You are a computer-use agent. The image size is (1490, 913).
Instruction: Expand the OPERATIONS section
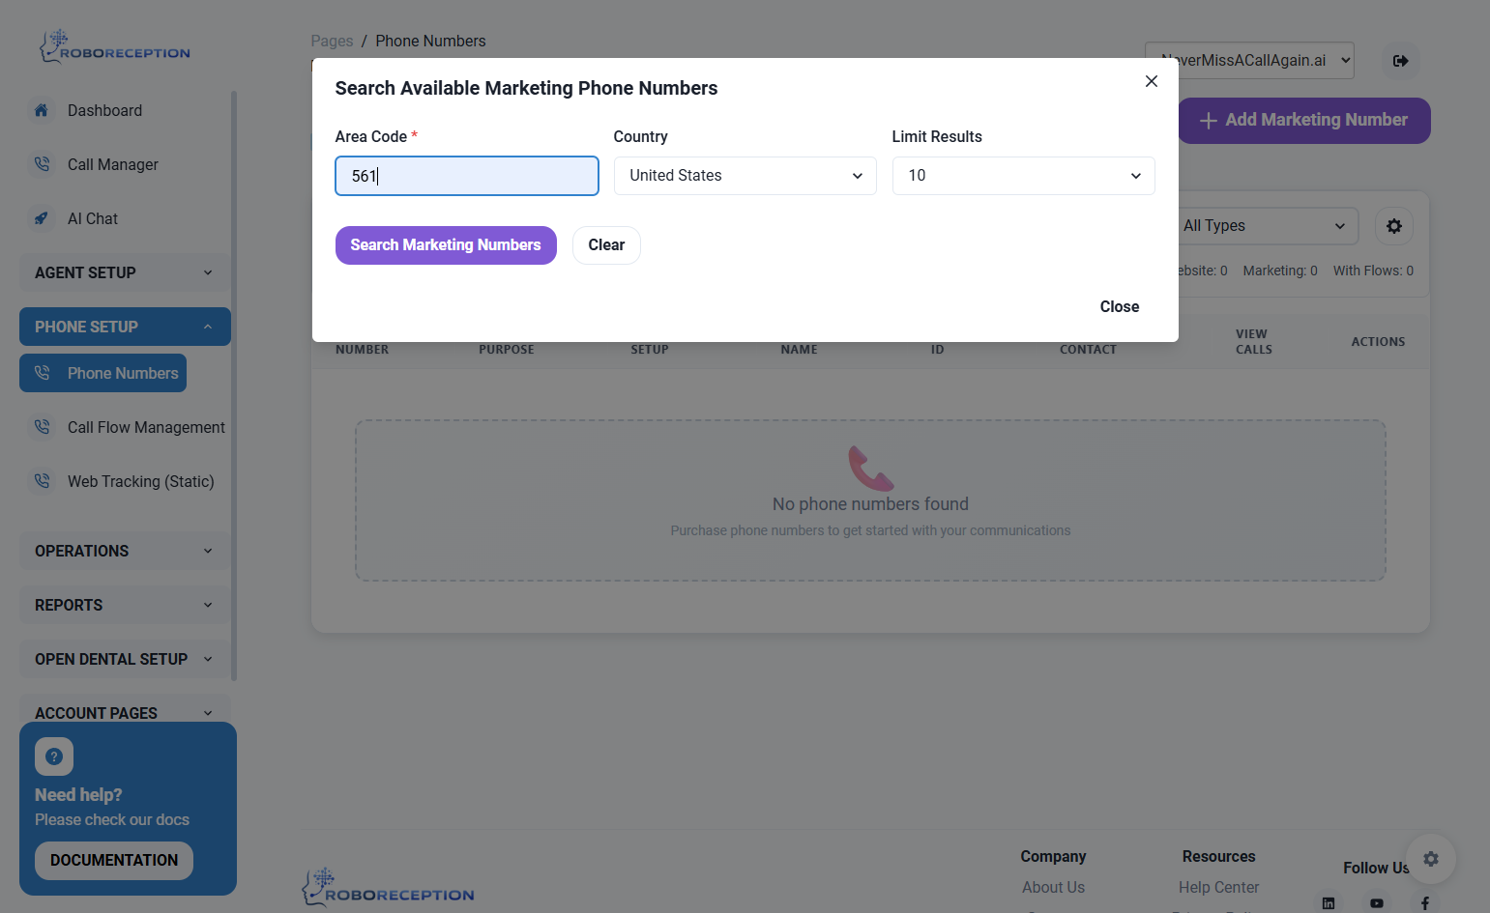[x=125, y=551]
